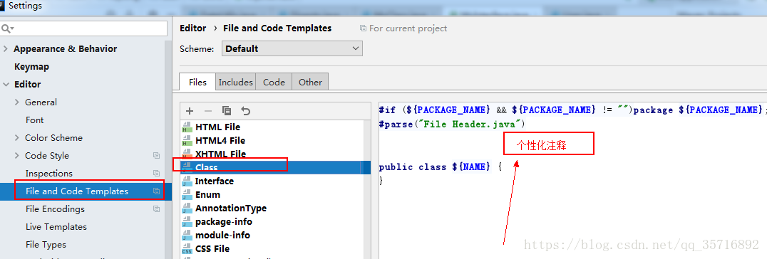Expand the Appearance & Behavior section
The width and height of the screenshot is (767, 259).
tap(6, 49)
